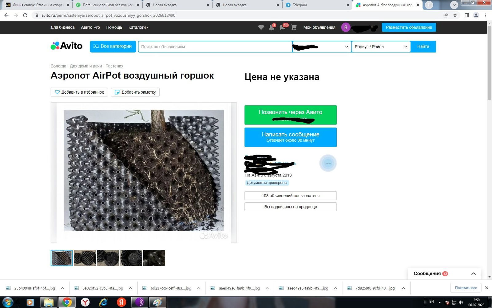Select the second photo thumbnail

(x=85, y=258)
